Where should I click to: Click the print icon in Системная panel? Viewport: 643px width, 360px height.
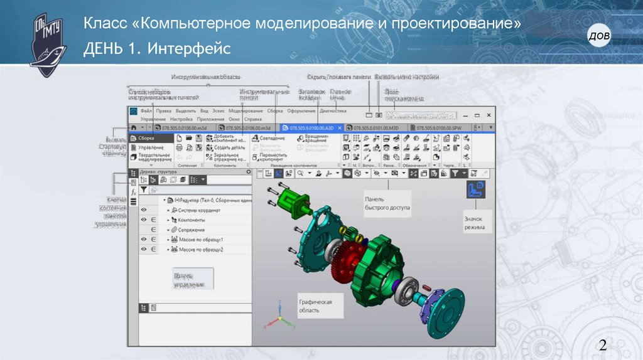click(179, 147)
